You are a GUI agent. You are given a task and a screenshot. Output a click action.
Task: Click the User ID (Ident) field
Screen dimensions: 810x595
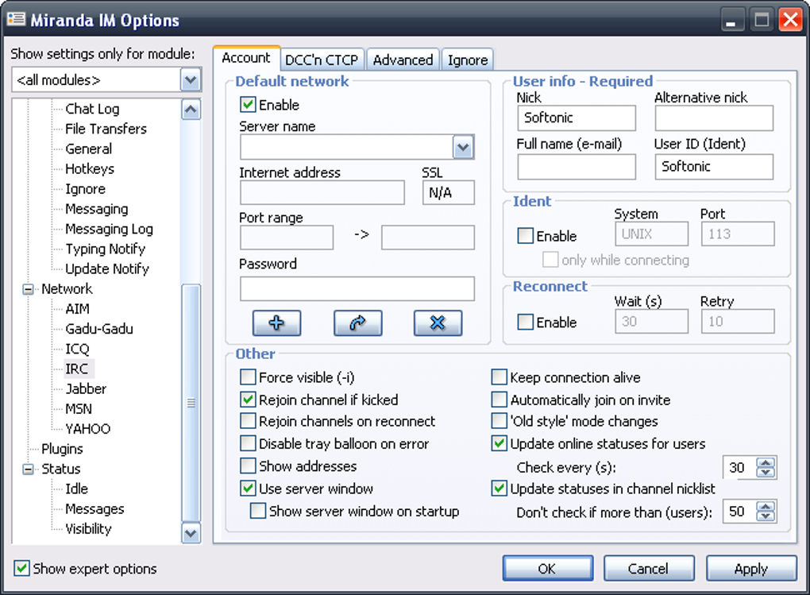714,167
